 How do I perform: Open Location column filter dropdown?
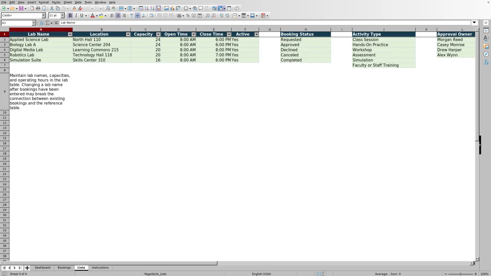(x=128, y=34)
